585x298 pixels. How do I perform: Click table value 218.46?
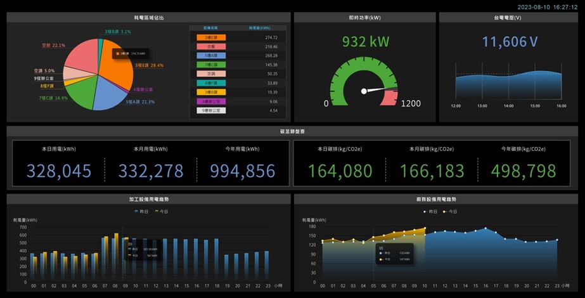[x=271, y=47]
